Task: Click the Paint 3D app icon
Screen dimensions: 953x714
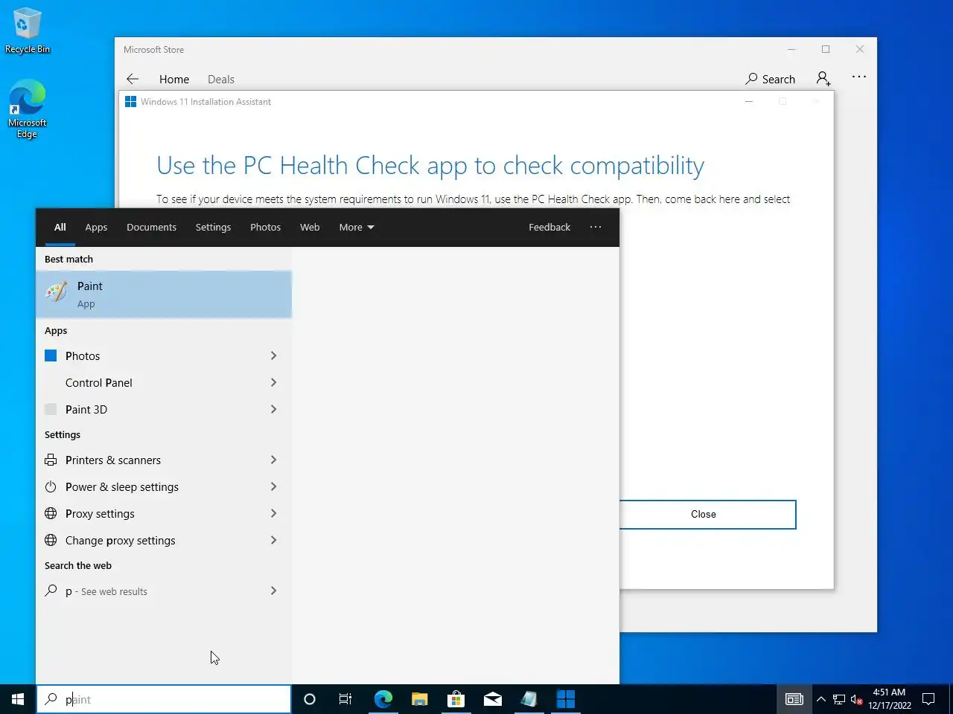Action: pos(51,409)
